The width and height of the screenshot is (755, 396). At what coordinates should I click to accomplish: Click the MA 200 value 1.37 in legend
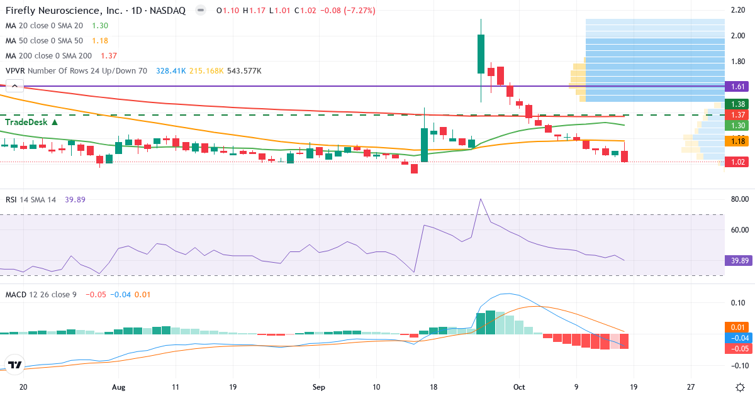pos(108,56)
